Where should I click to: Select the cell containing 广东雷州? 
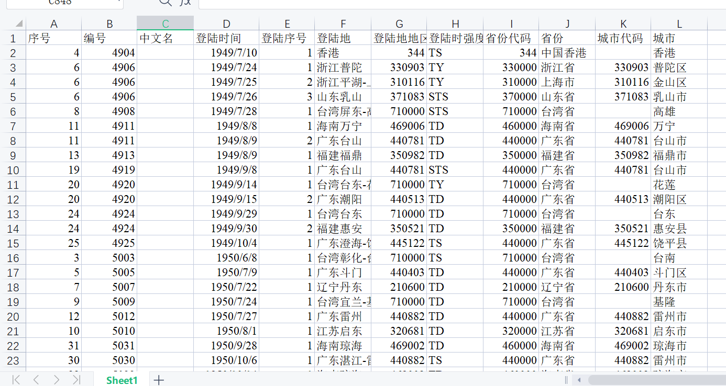(343, 316)
